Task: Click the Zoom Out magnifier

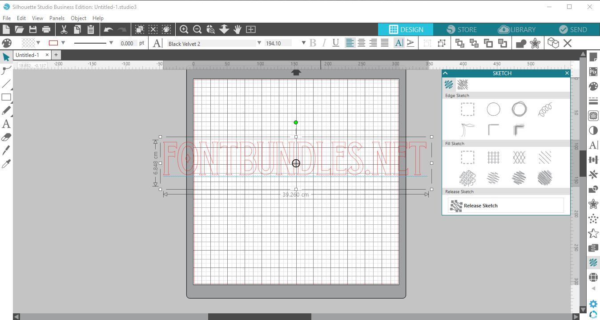Action: (197, 29)
